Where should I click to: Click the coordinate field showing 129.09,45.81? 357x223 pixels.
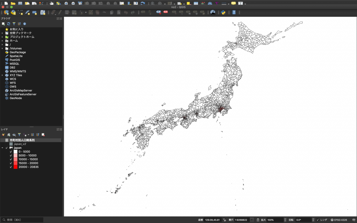coord(213,220)
